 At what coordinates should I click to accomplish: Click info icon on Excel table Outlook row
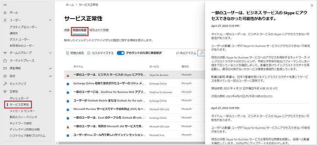click(68, 118)
